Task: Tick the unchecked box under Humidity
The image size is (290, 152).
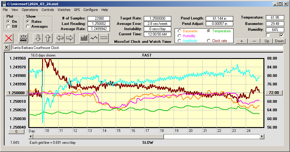Action: [x=268, y=35]
